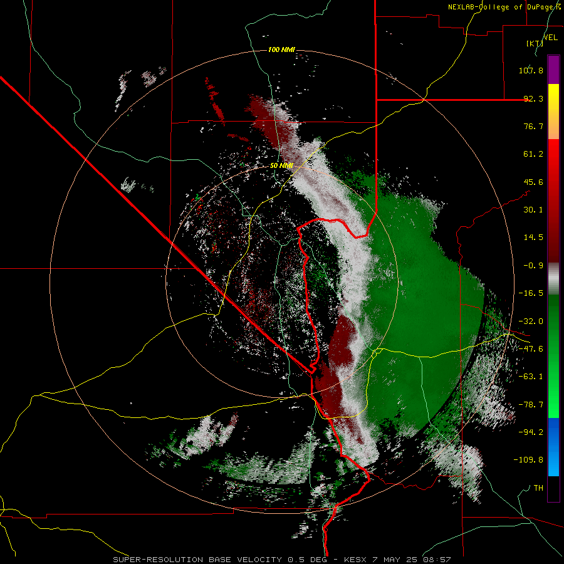Click the [KT] units label
This screenshot has height=564, width=564.
pos(535,43)
